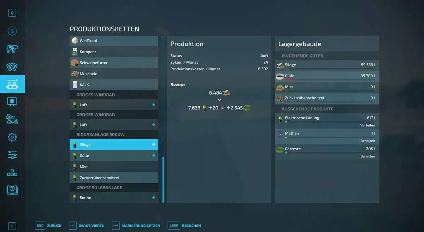Open the animals cow icon page
Viewport: 424px width, 232px height.
(12, 49)
